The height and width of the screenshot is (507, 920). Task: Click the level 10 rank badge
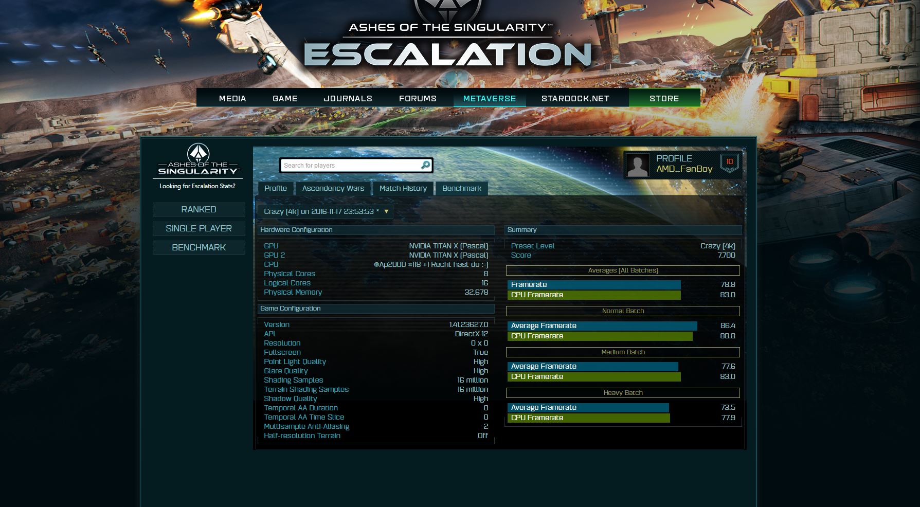729,162
